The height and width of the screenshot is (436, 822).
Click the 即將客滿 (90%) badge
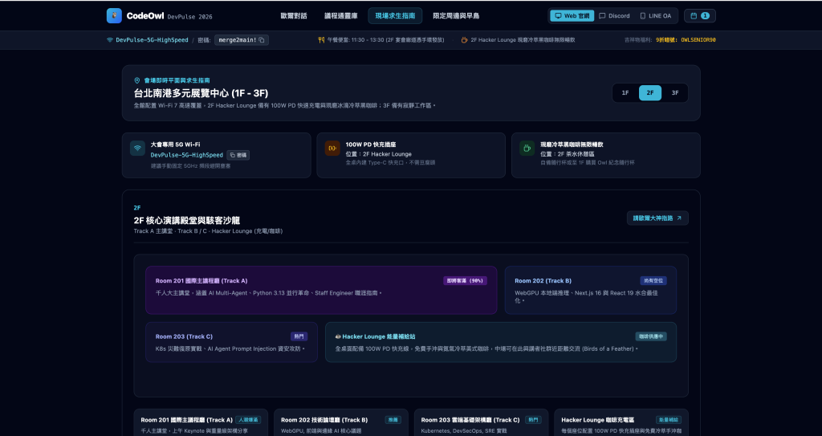click(x=465, y=281)
